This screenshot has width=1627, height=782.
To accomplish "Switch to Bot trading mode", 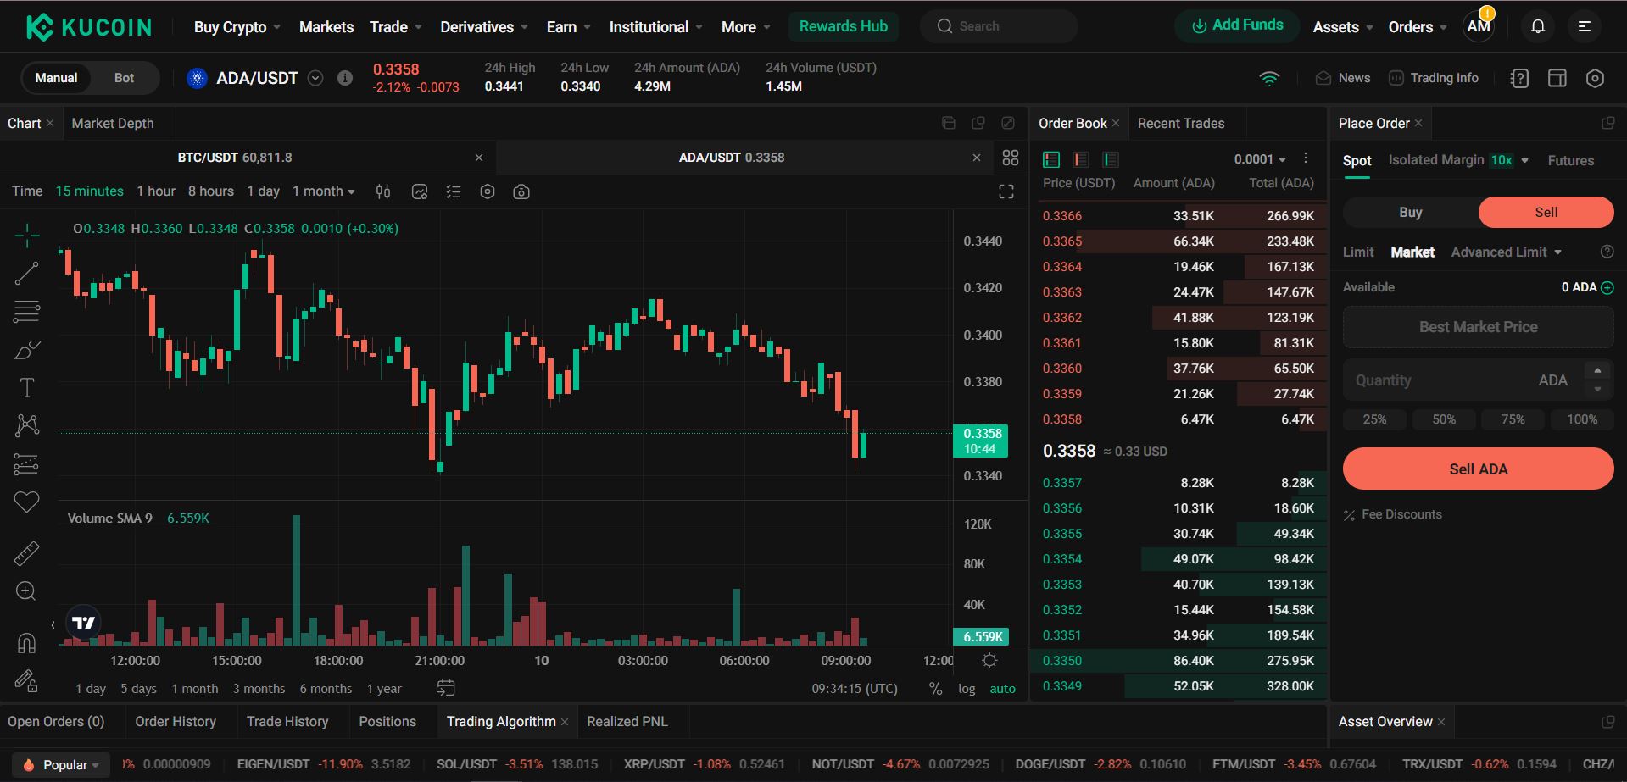I will tap(124, 78).
